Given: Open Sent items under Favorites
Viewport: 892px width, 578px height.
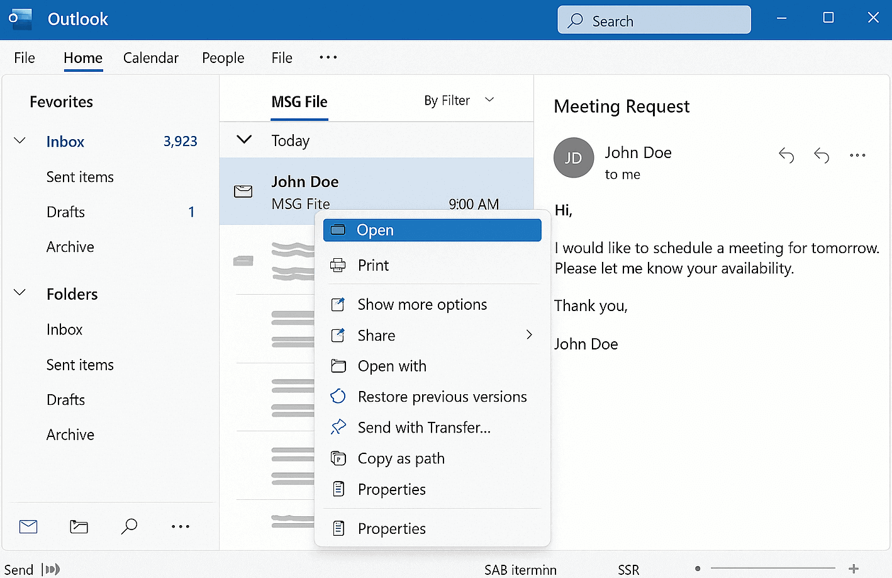Looking at the screenshot, I should pyautogui.click(x=80, y=177).
